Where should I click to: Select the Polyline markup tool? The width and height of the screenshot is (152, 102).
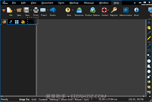point(149,50)
